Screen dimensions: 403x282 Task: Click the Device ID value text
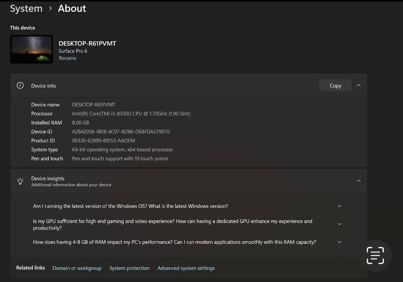(x=121, y=132)
